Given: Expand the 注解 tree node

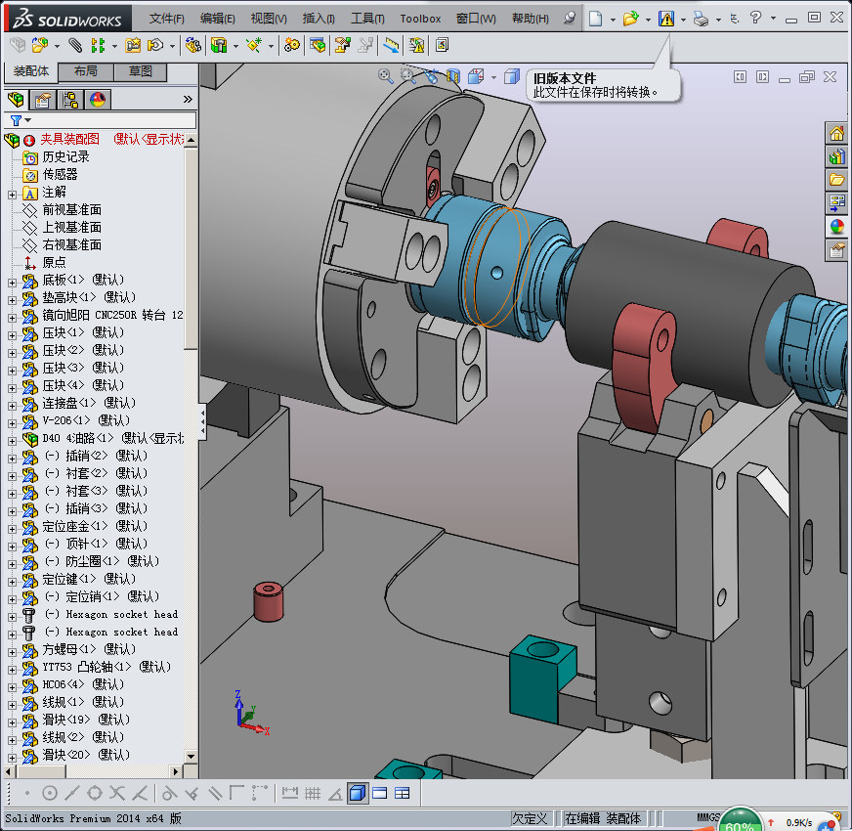Looking at the screenshot, I should pyautogui.click(x=12, y=195).
